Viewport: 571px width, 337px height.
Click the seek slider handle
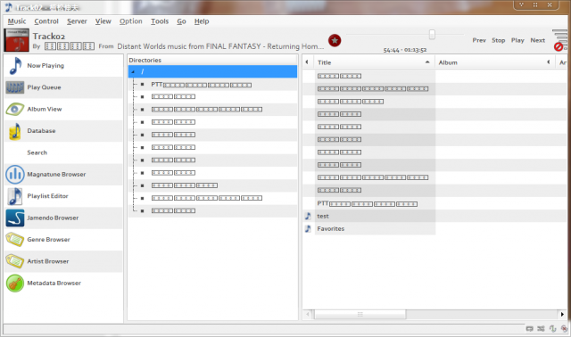click(x=432, y=35)
